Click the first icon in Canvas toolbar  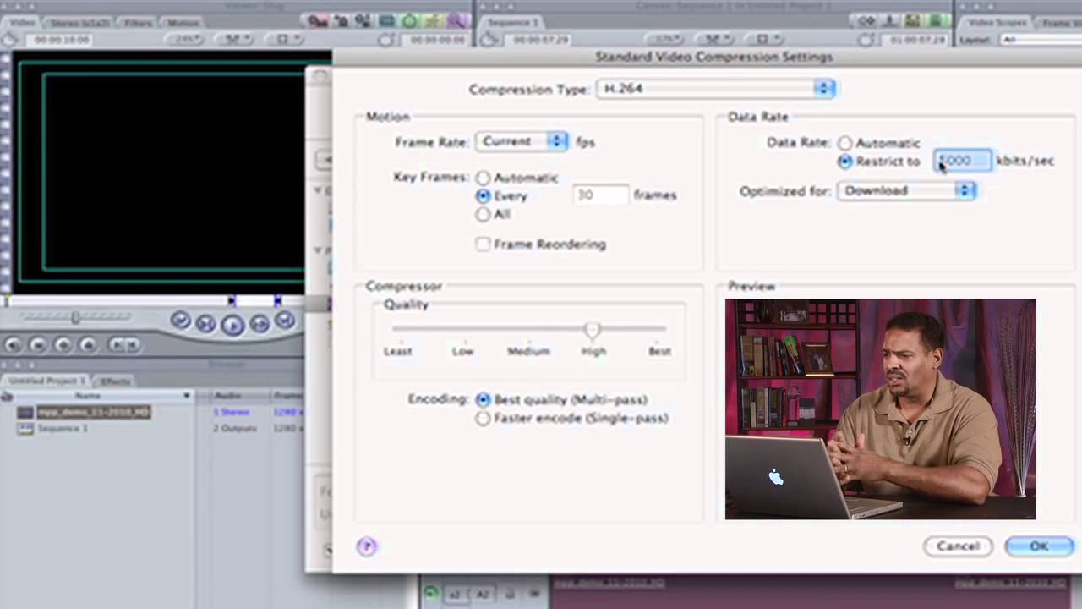866,21
